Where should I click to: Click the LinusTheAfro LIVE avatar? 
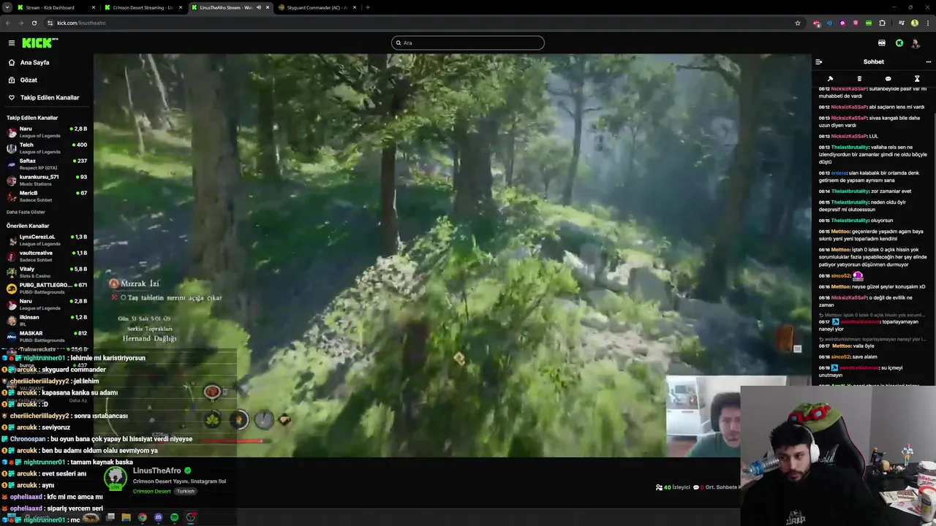tap(116, 479)
